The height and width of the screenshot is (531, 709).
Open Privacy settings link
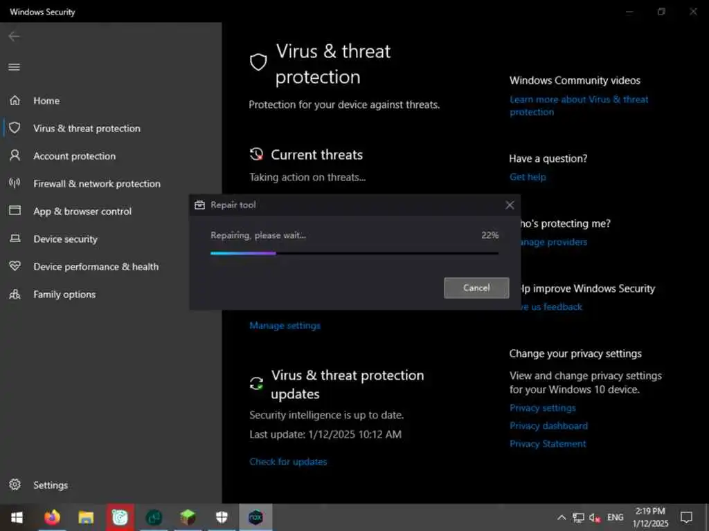543,408
